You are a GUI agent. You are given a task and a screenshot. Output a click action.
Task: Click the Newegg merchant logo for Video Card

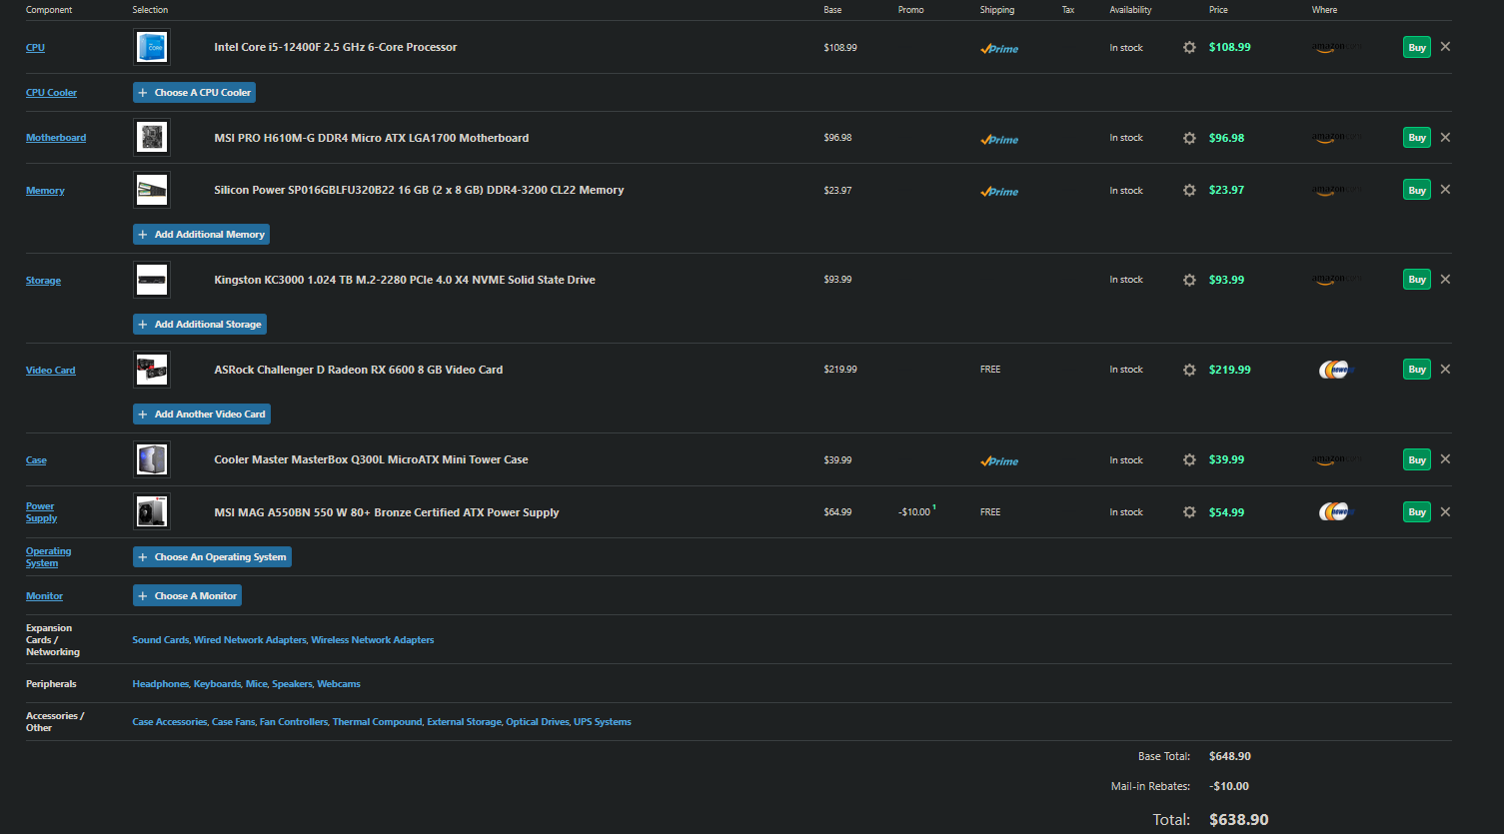[1334, 370]
